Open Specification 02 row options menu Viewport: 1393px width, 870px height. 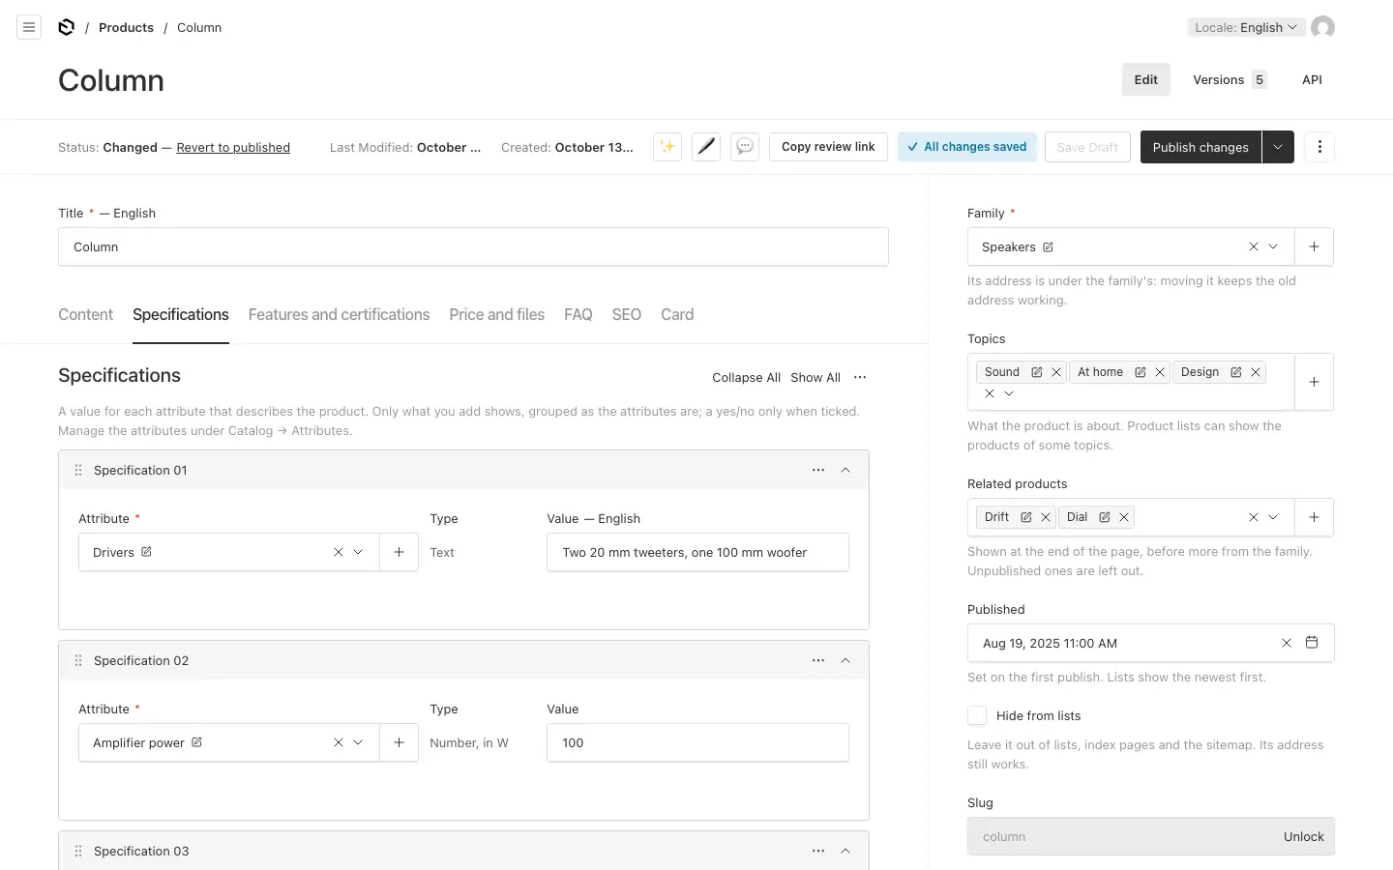(x=818, y=660)
